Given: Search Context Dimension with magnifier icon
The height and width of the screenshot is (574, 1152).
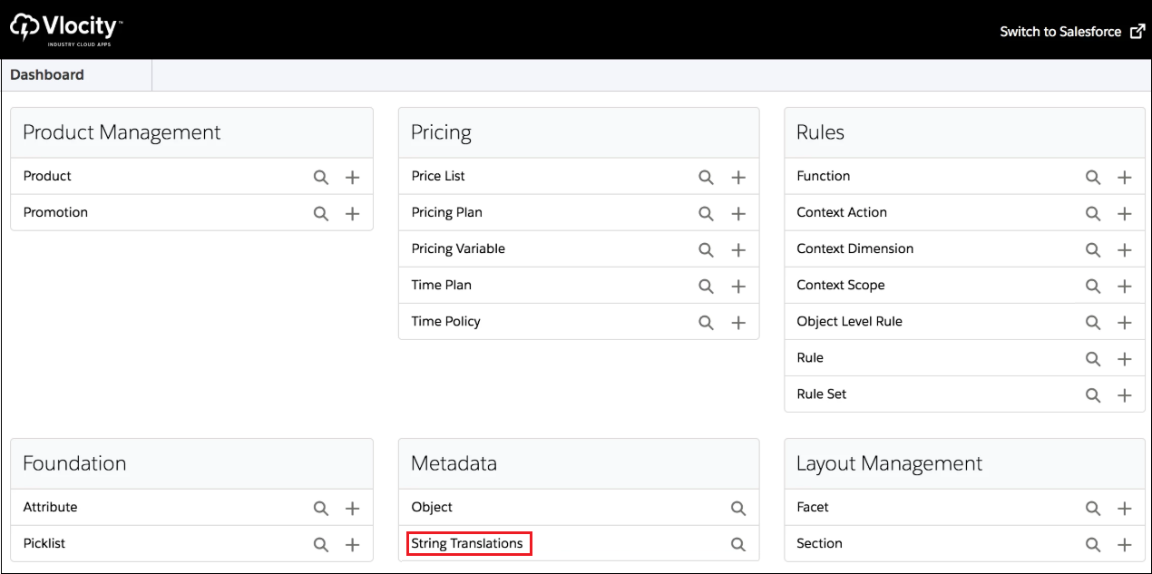Looking at the screenshot, I should pos(1093,249).
